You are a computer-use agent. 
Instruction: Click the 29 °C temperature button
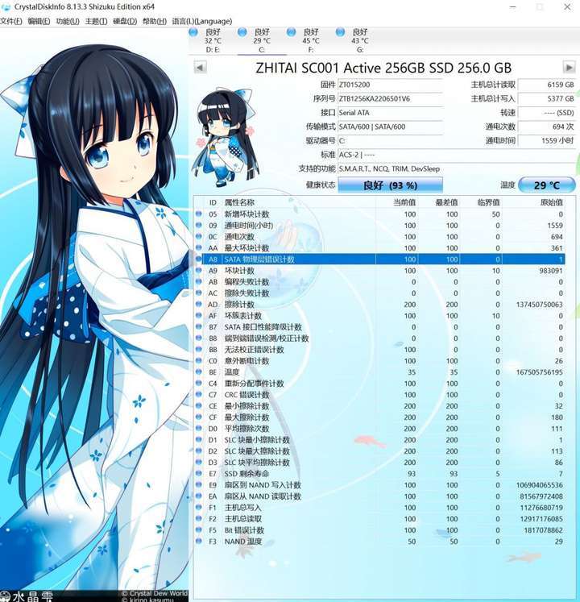coord(547,185)
